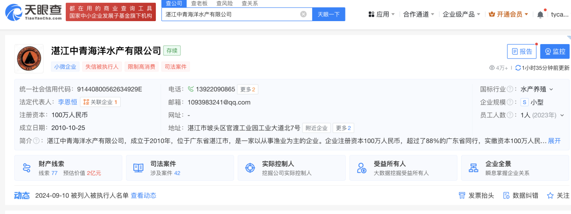Open legal representative 李恩恒 link
This screenshot has width=571, height=214.
[x=68, y=102]
